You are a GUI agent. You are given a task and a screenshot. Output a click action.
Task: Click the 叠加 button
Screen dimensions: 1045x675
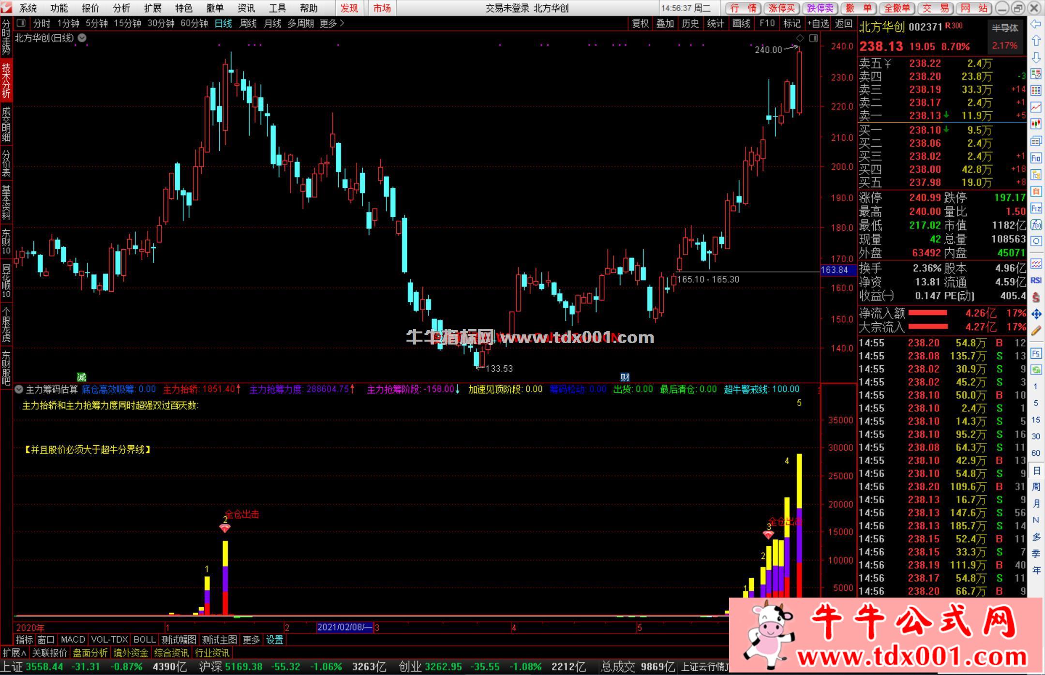(665, 23)
